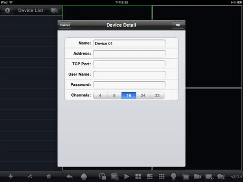Viewport: 243px width, 182px height.
Task: Click the close screen X icon
Action: pyautogui.click(x=114, y=177)
